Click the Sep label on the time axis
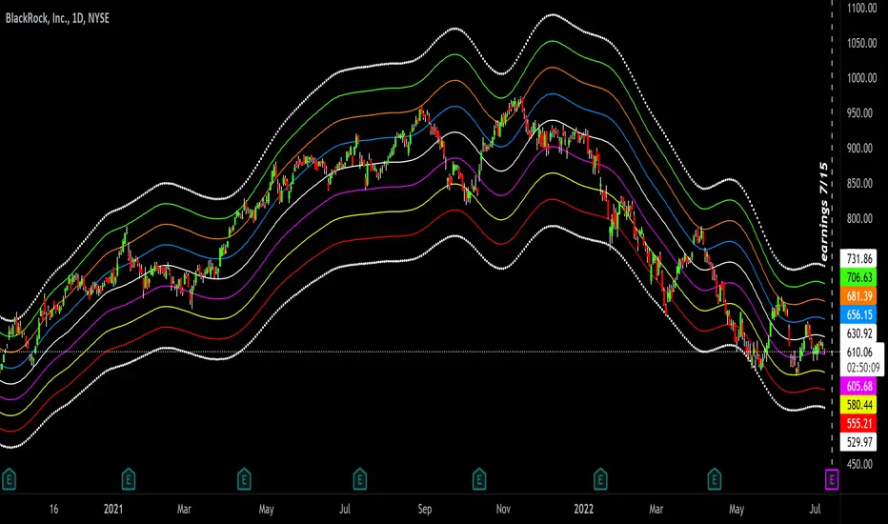888x524 pixels. pos(425,509)
